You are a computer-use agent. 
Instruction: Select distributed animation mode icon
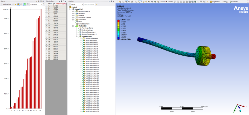coord(25,4)
